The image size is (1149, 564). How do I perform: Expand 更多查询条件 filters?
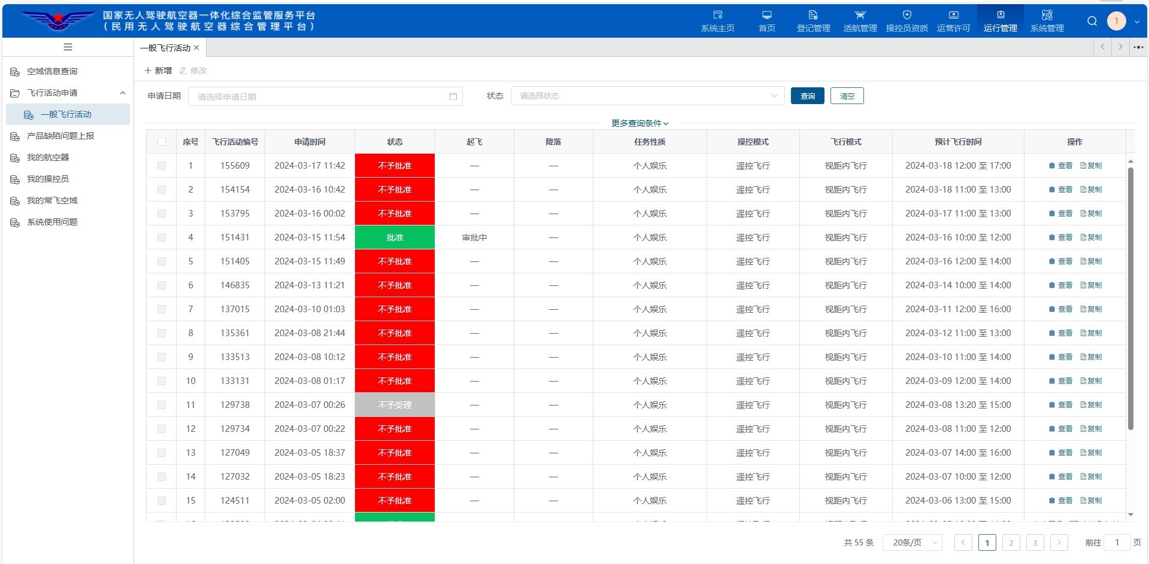click(x=639, y=123)
